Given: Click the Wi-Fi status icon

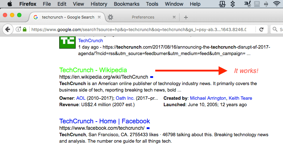Looking at the screenshot, I should point(276,4).
